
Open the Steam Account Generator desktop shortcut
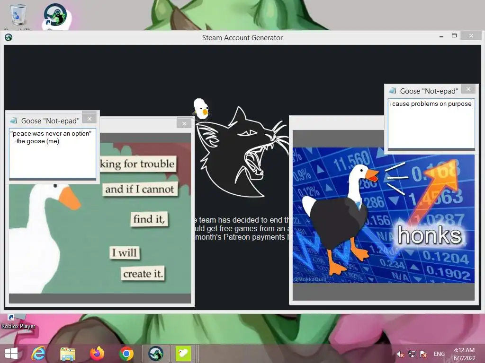(56, 16)
